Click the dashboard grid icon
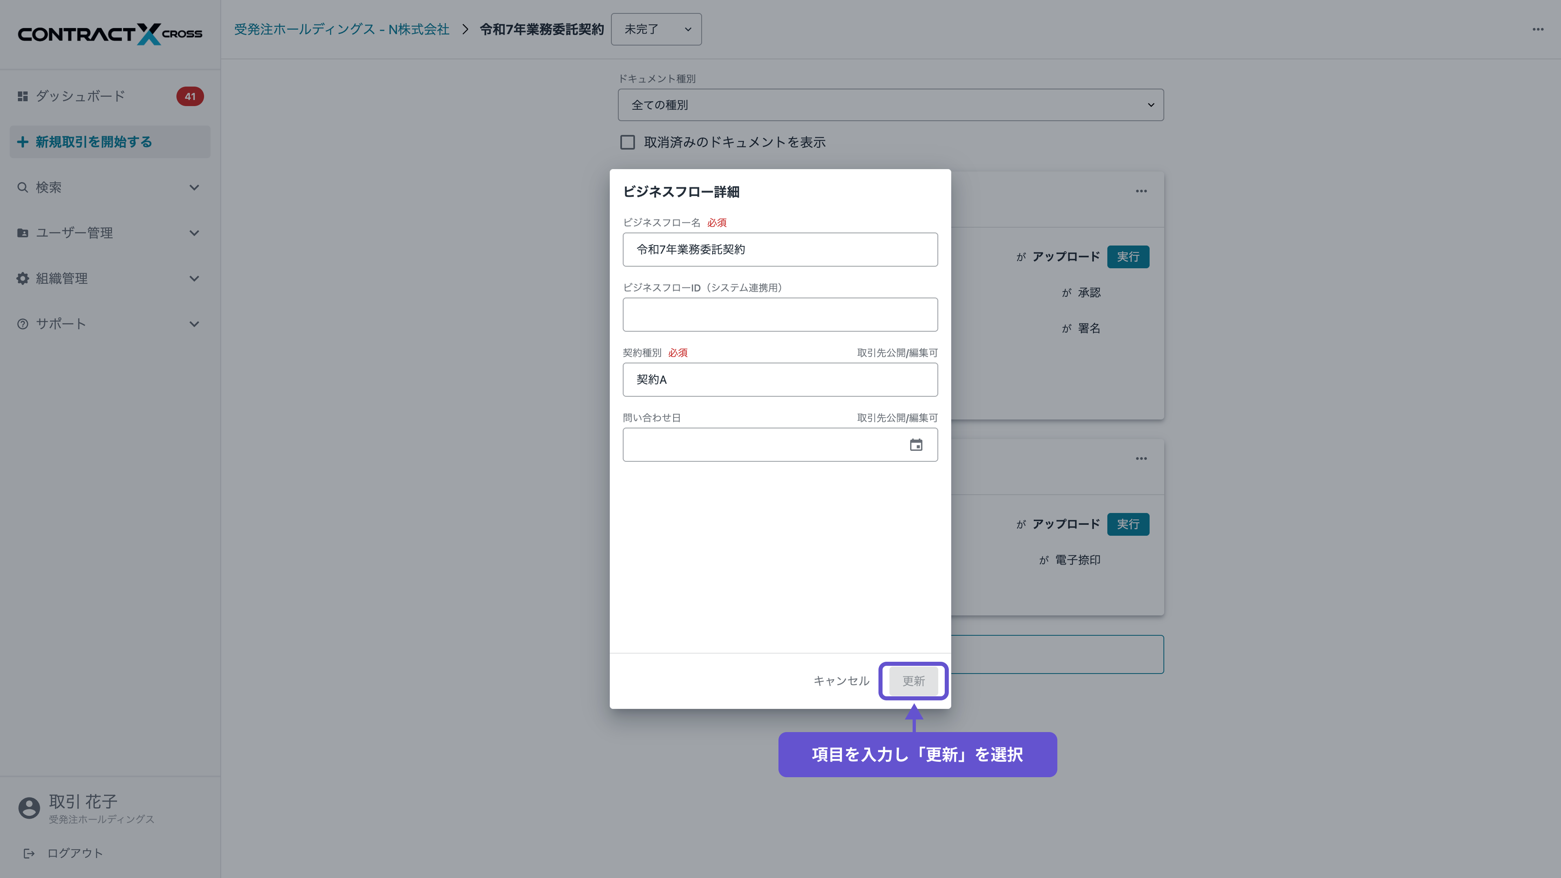 click(x=22, y=96)
